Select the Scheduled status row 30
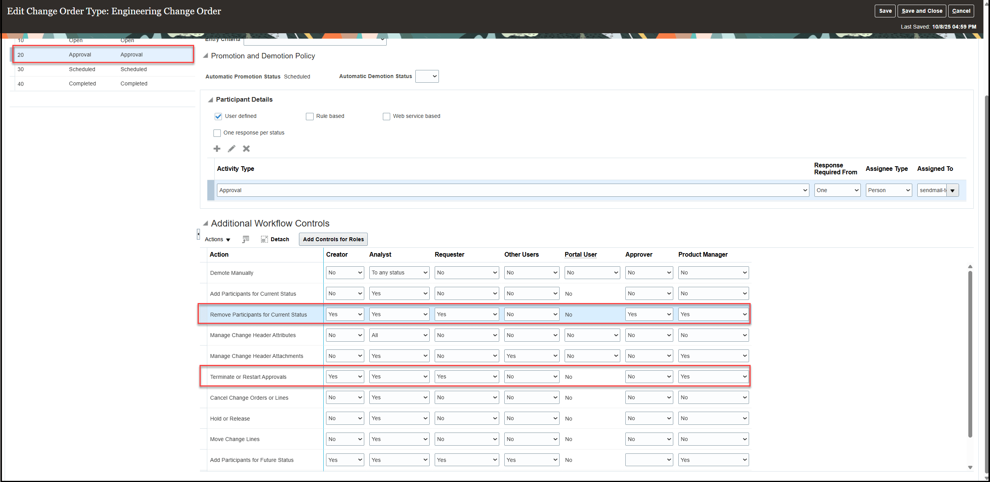 102,69
